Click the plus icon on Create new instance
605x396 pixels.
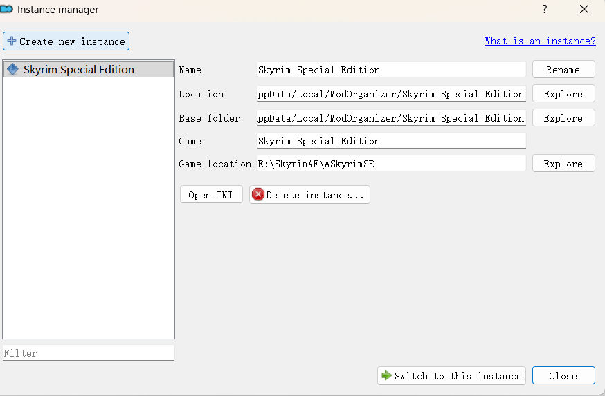(x=12, y=41)
